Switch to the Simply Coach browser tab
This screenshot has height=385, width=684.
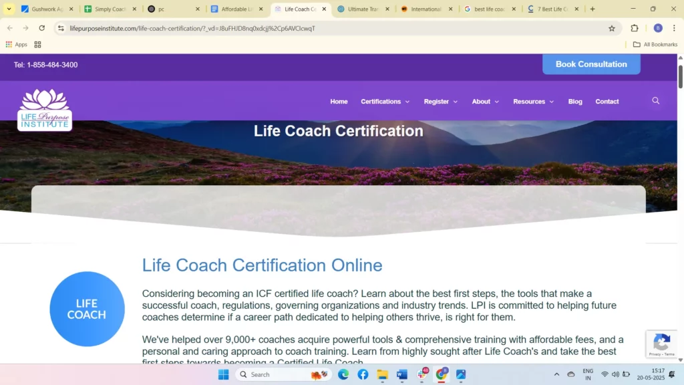pos(111,9)
